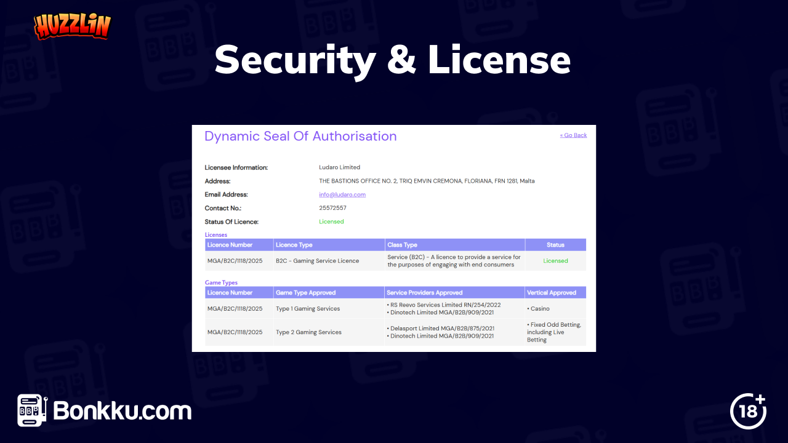Select the Ludaro Limited licensee name
788x443 pixels.
(x=340, y=167)
